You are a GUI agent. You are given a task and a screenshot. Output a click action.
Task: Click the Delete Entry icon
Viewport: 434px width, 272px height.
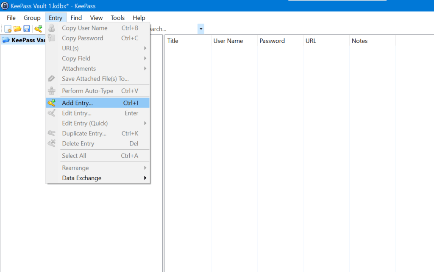tap(51, 143)
